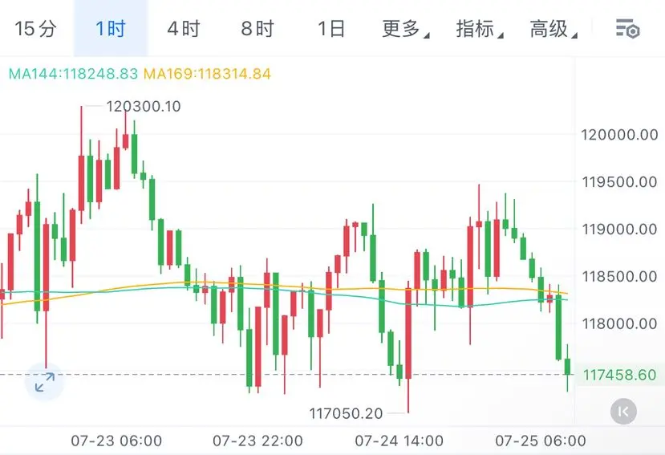Screen dimensions: 665x455
Task: Click the 120000.00 price axis label
Action: click(x=619, y=135)
